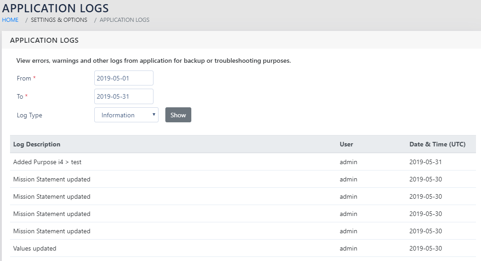Viewport: 481px width, 261px height.
Task: Click the Date & Time (UTC) header
Action: tap(437, 144)
